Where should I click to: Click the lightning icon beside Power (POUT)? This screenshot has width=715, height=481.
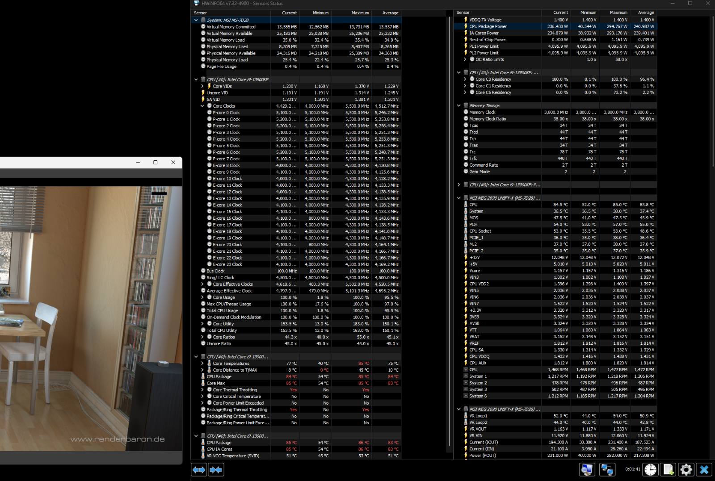(466, 456)
